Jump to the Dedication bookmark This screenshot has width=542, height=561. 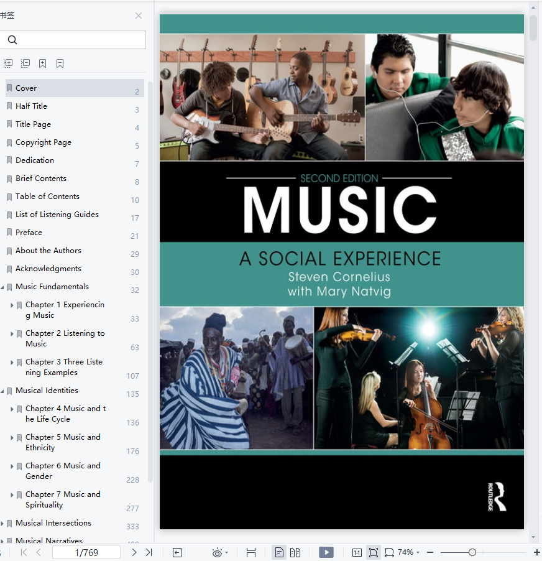pyautogui.click(x=75, y=160)
